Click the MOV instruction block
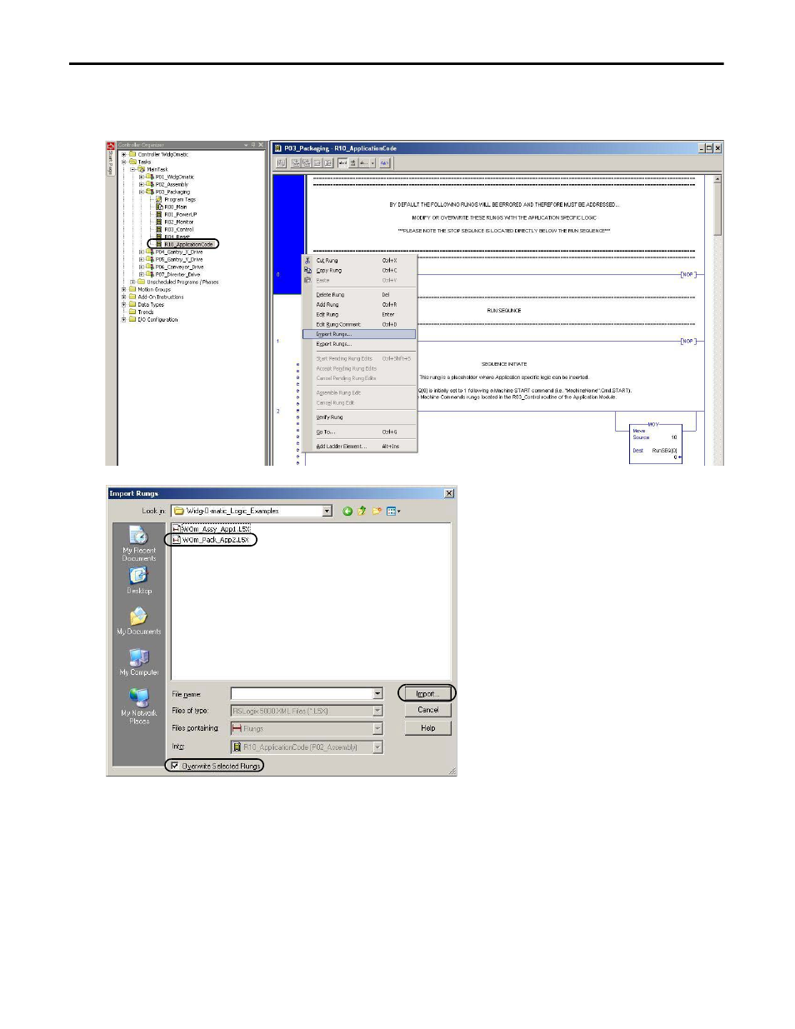The width and height of the screenshot is (795, 1029). coord(655,442)
